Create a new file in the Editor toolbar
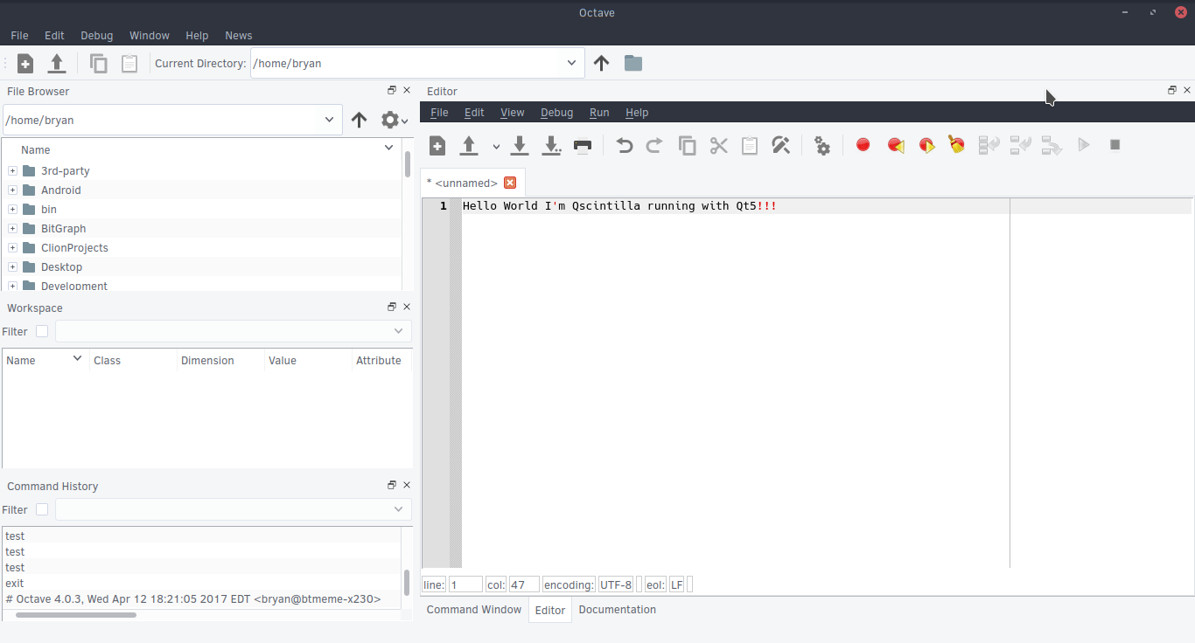 437,146
